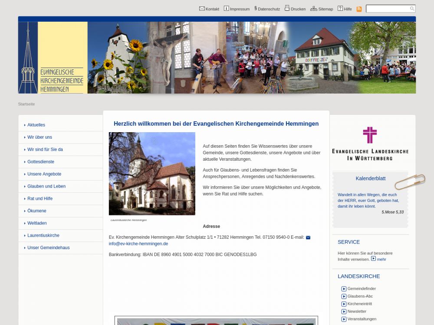Viewport: 434px width, 325px height.
Task: Click the Drucken printer icon
Action: pos(287,8)
